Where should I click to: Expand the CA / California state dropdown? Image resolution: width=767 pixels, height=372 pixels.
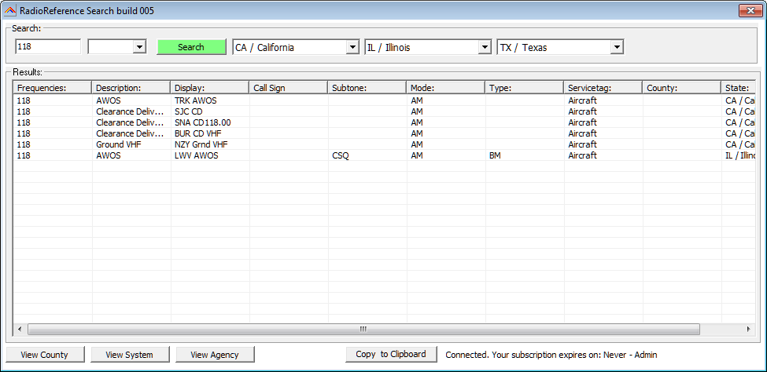[x=352, y=47]
